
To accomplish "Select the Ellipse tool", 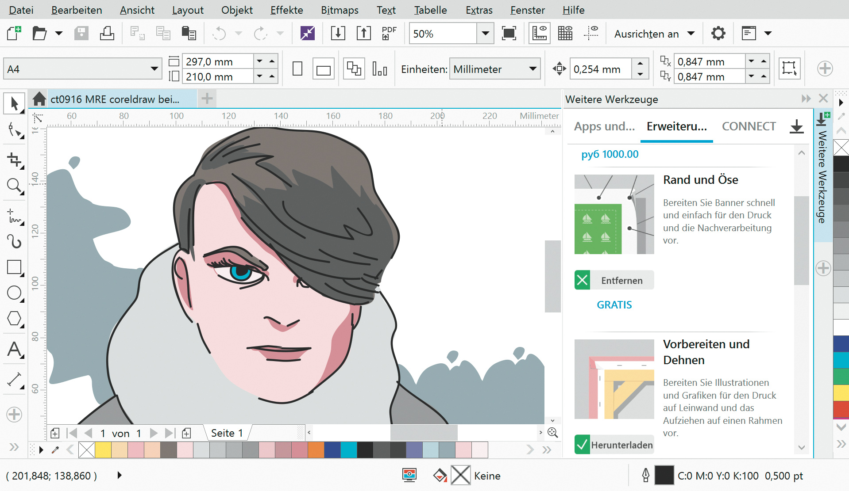I will pyautogui.click(x=14, y=293).
